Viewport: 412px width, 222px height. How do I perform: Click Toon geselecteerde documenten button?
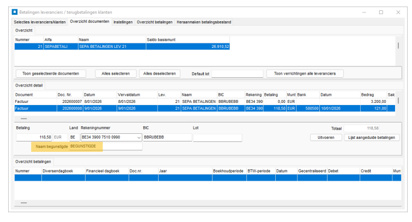(51, 74)
